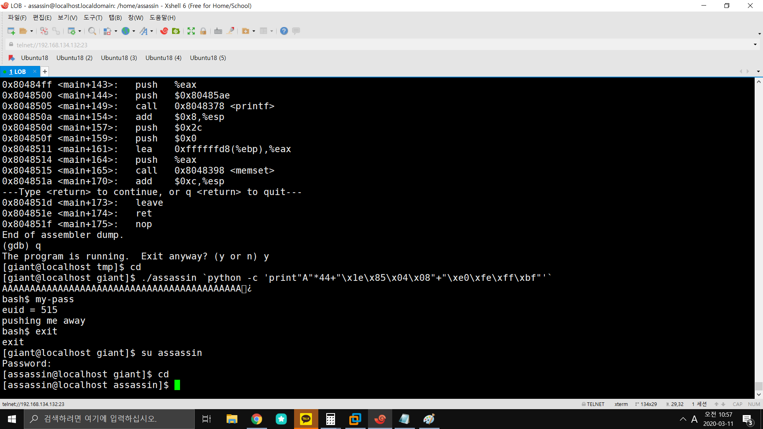Open KakaoTalk from the Windows taskbar
This screenshot has width=763, height=429.
[x=306, y=419]
